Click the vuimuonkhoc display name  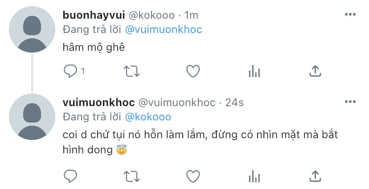click(x=98, y=103)
